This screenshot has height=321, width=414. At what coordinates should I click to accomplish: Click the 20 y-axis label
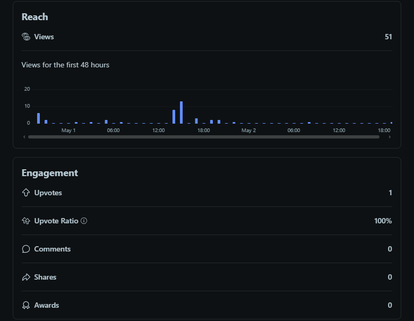[27, 89]
